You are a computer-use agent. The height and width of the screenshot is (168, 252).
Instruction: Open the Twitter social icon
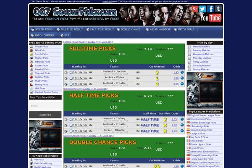point(202,9)
